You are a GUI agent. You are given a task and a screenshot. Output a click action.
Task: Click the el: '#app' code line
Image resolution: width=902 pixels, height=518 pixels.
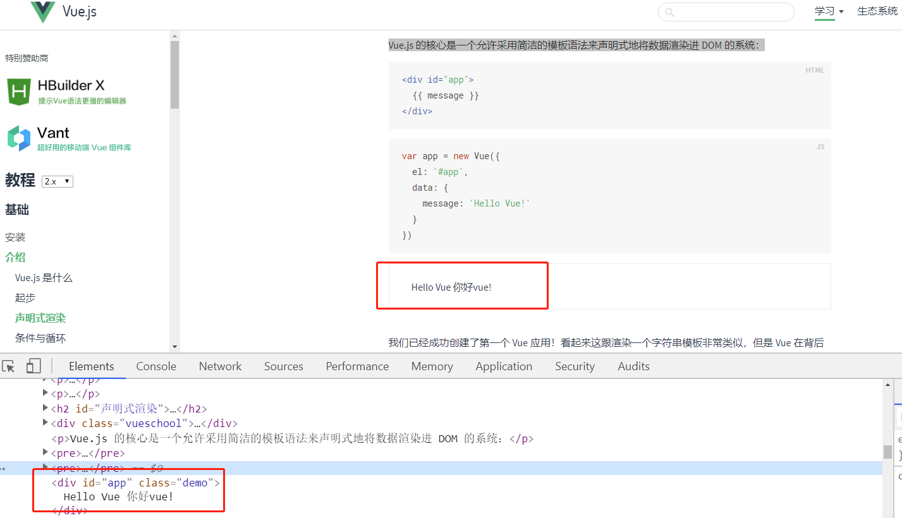tap(440, 172)
